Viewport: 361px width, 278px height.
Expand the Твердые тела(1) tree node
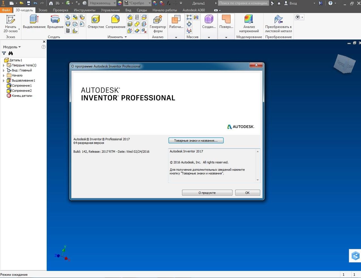[4, 65]
